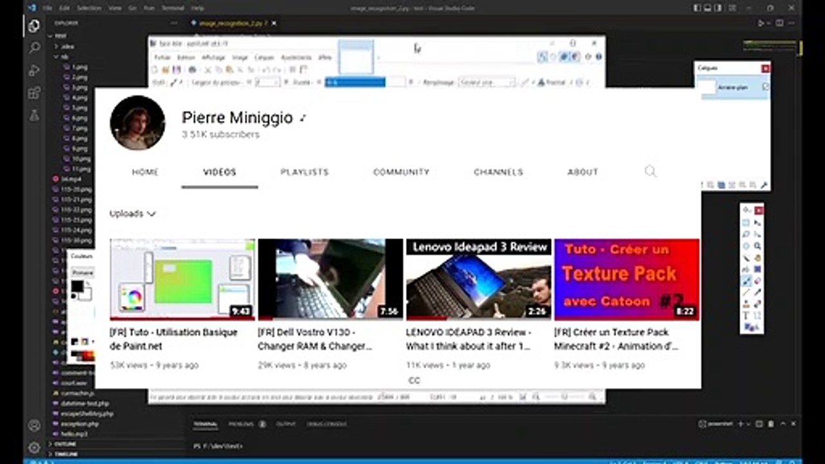
Task: Close the image_recognition_2.py editor tab
Action: point(274,23)
